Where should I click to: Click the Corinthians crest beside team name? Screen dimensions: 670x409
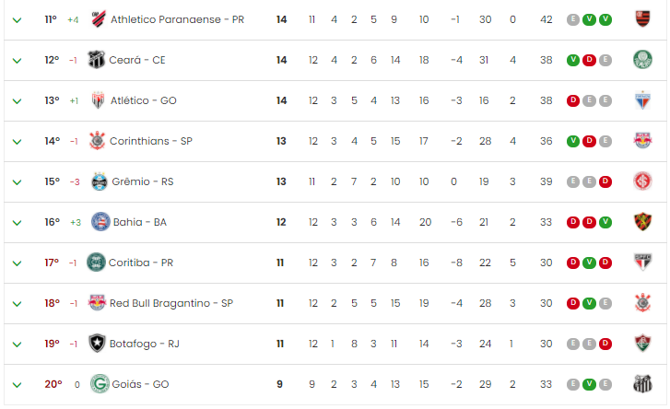point(97,141)
